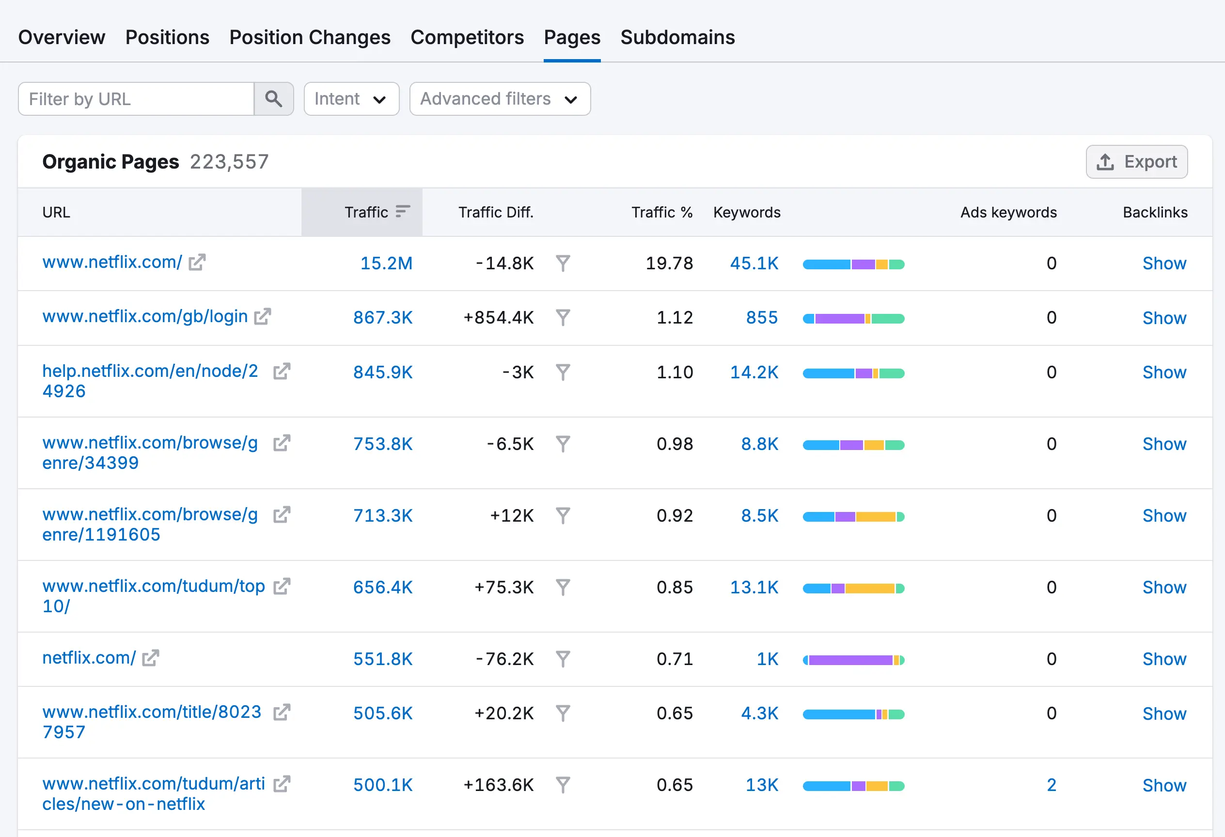Open the 45.1K keywords link
The height and width of the screenshot is (837, 1225).
(754, 263)
